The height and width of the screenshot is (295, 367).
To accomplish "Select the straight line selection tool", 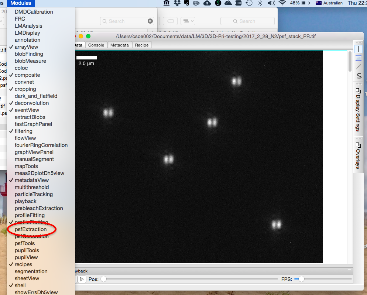I will click(359, 67).
